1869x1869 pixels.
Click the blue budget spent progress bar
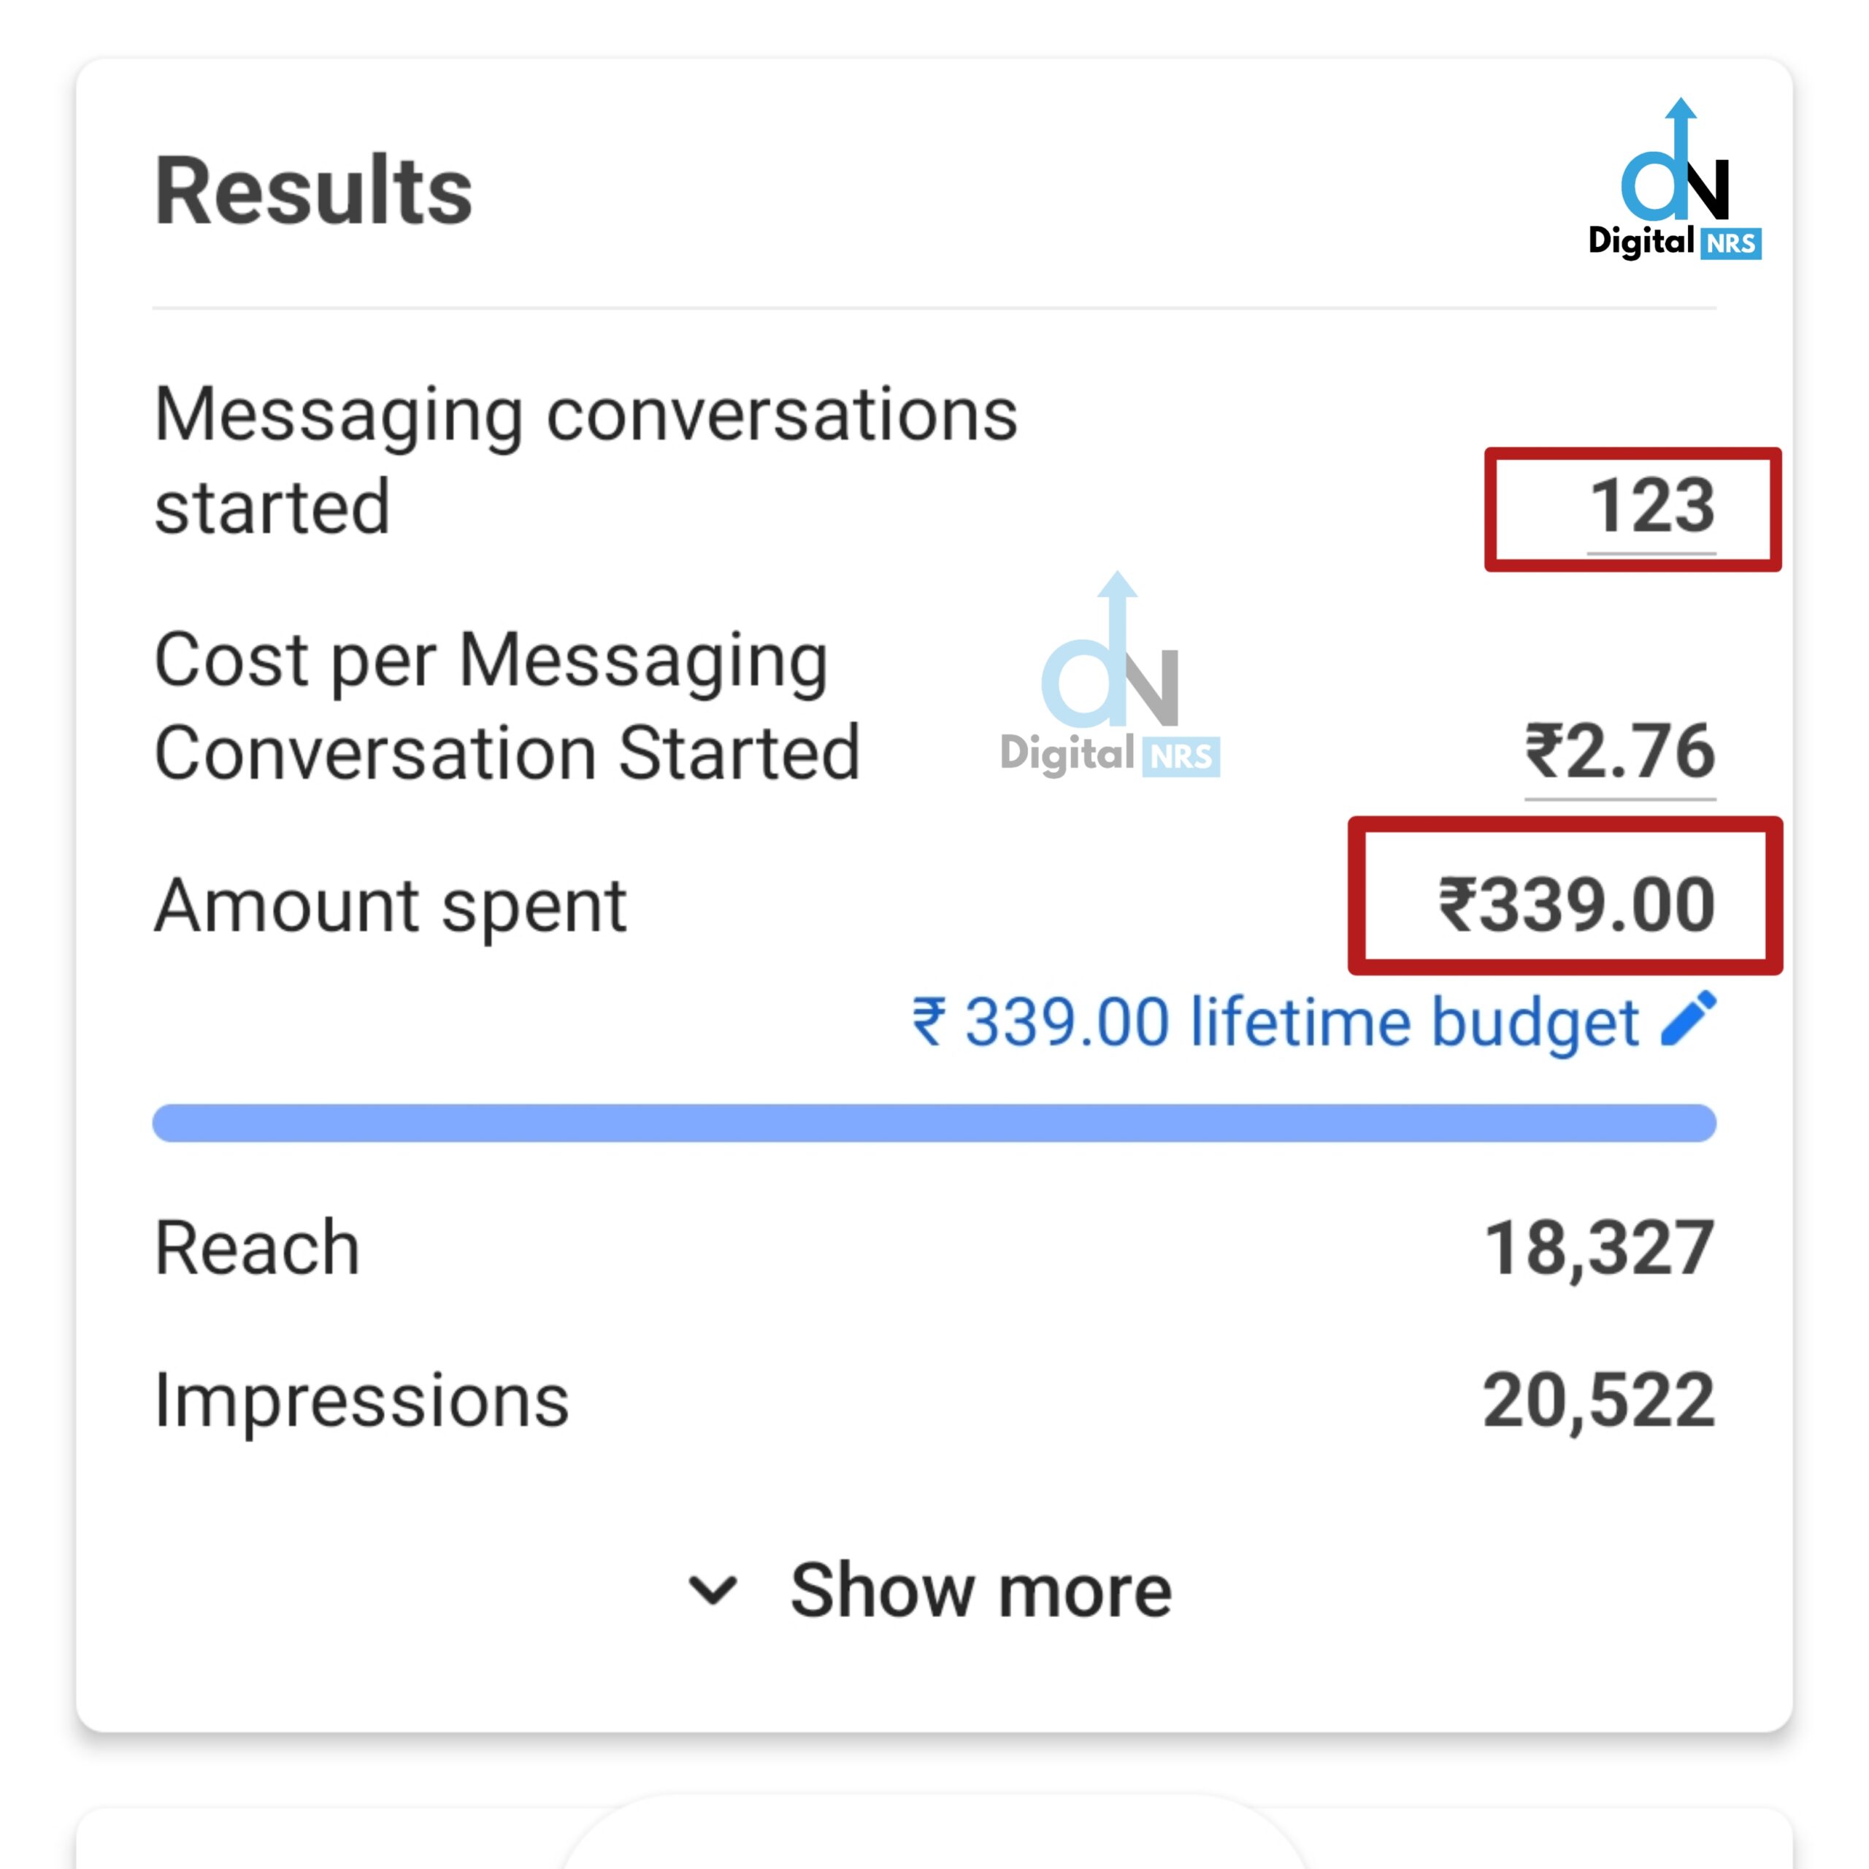tap(934, 1123)
